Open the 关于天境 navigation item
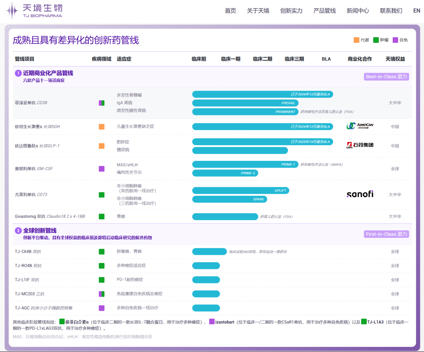424x352 pixels. coord(258,11)
